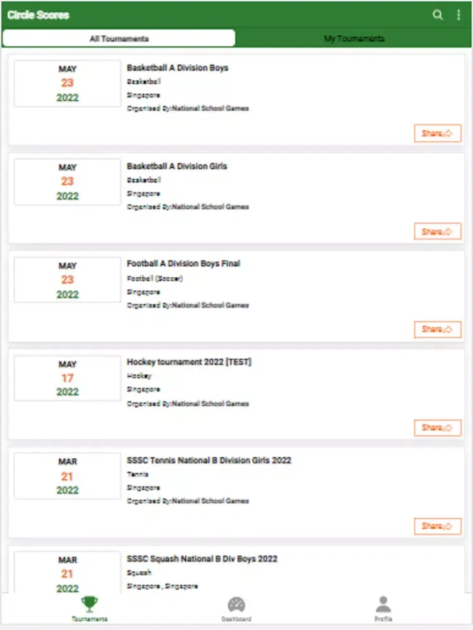Image resolution: width=473 pixels, height=630 pixels.
Task: Open Basketball A Division Boys title
Action: click(177, 67)
